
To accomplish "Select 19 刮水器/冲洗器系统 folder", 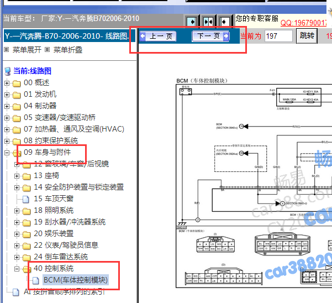I will pos(70,222).
